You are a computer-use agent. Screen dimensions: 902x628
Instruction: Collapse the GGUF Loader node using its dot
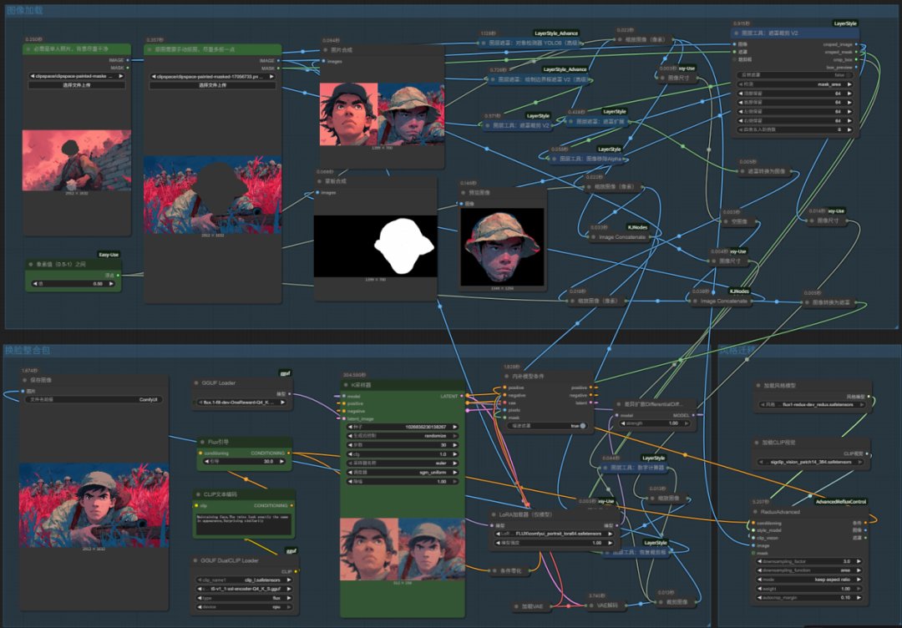click(x=197, y=383)
